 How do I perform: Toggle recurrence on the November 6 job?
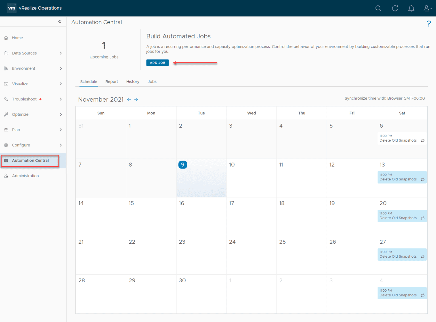423,140
